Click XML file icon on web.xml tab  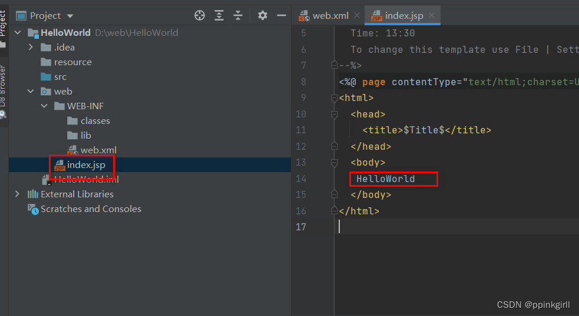click(x=304, y=16)
